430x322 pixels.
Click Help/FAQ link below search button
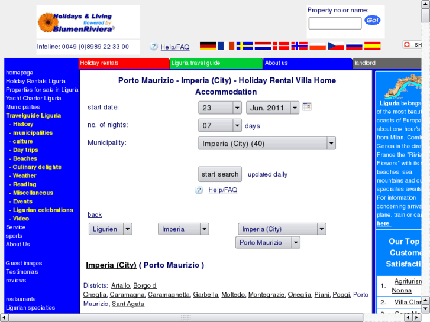(x=222, y=190)
